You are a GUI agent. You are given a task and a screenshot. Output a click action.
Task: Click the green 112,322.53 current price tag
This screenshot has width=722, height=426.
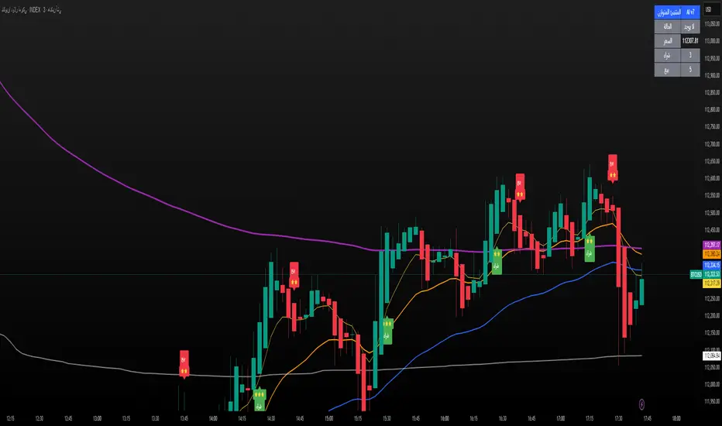tap(712, 274)
